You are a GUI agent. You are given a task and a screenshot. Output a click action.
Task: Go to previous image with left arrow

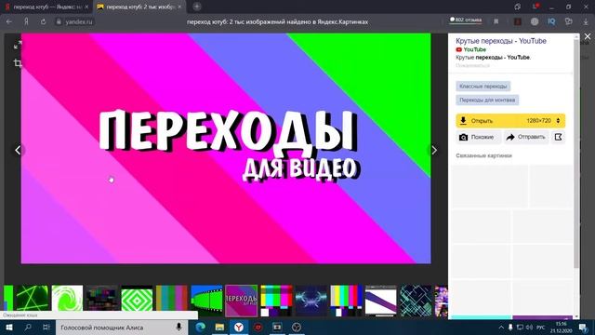[x=18, y=150]
